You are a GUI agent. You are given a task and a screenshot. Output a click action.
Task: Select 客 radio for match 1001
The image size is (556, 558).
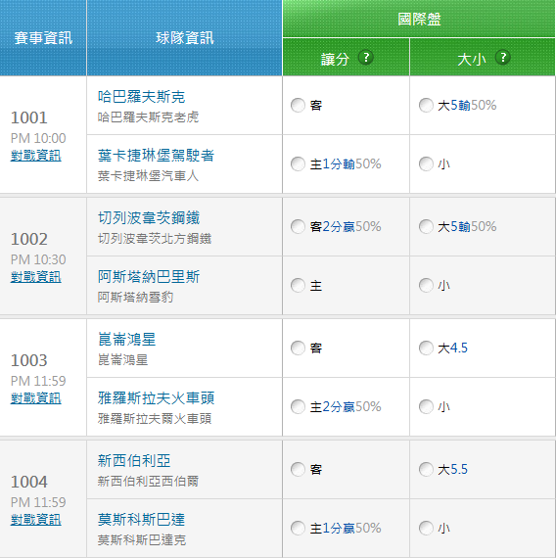click(x=298, y=106)
